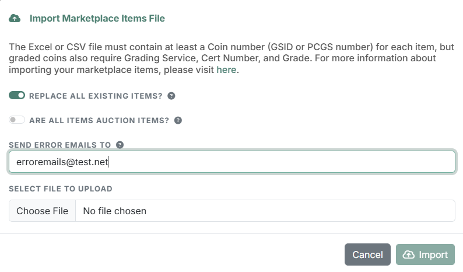Click the "Replace All Existing Items?" label text
The width and height of the screenshot is (463, 272).
point(96,96)
